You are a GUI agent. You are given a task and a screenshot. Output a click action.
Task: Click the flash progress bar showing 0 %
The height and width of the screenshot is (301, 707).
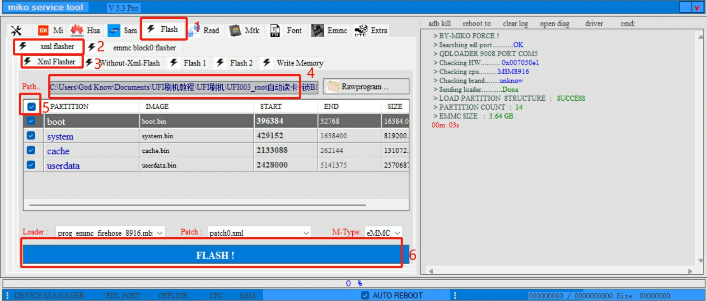(353, 283)
